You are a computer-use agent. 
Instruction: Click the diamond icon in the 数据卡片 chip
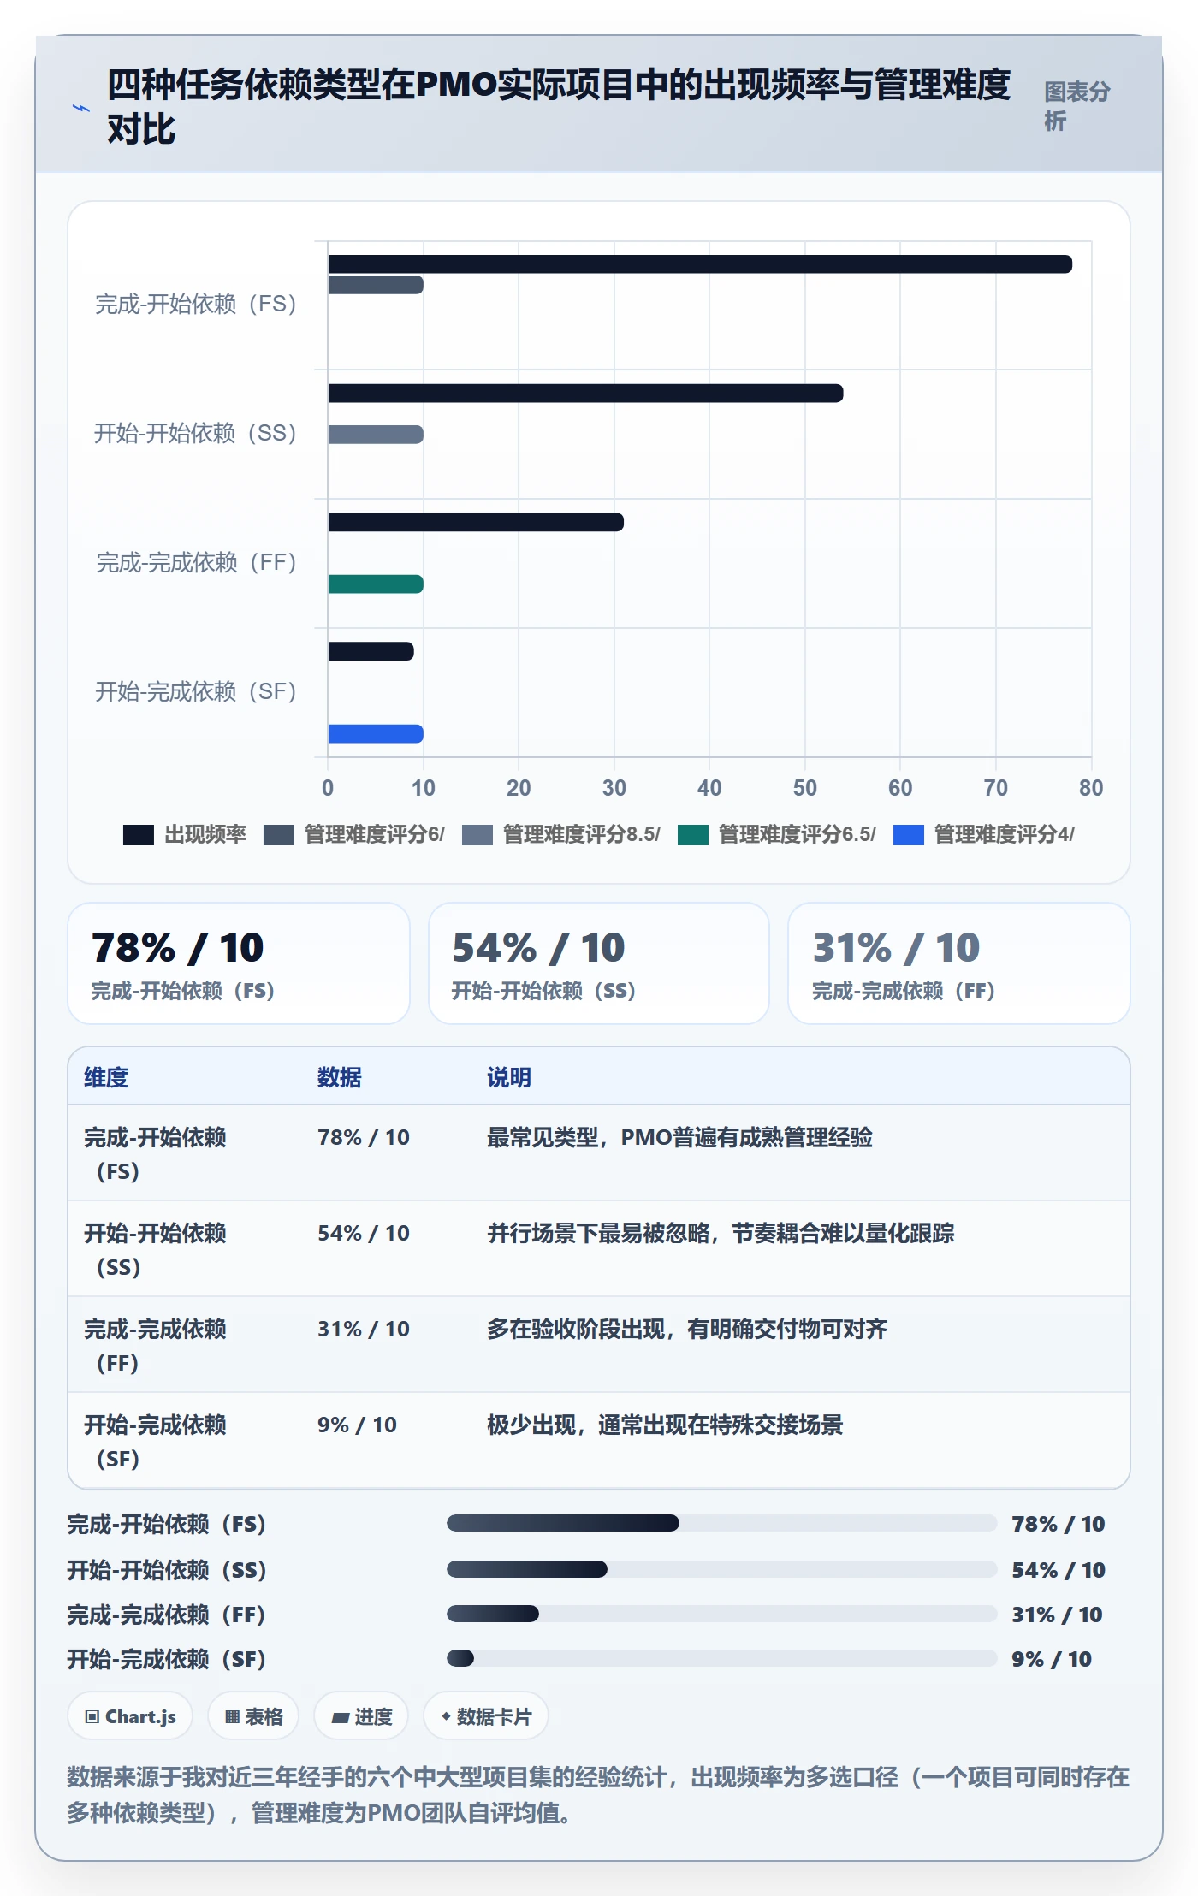click(446, 1716)
